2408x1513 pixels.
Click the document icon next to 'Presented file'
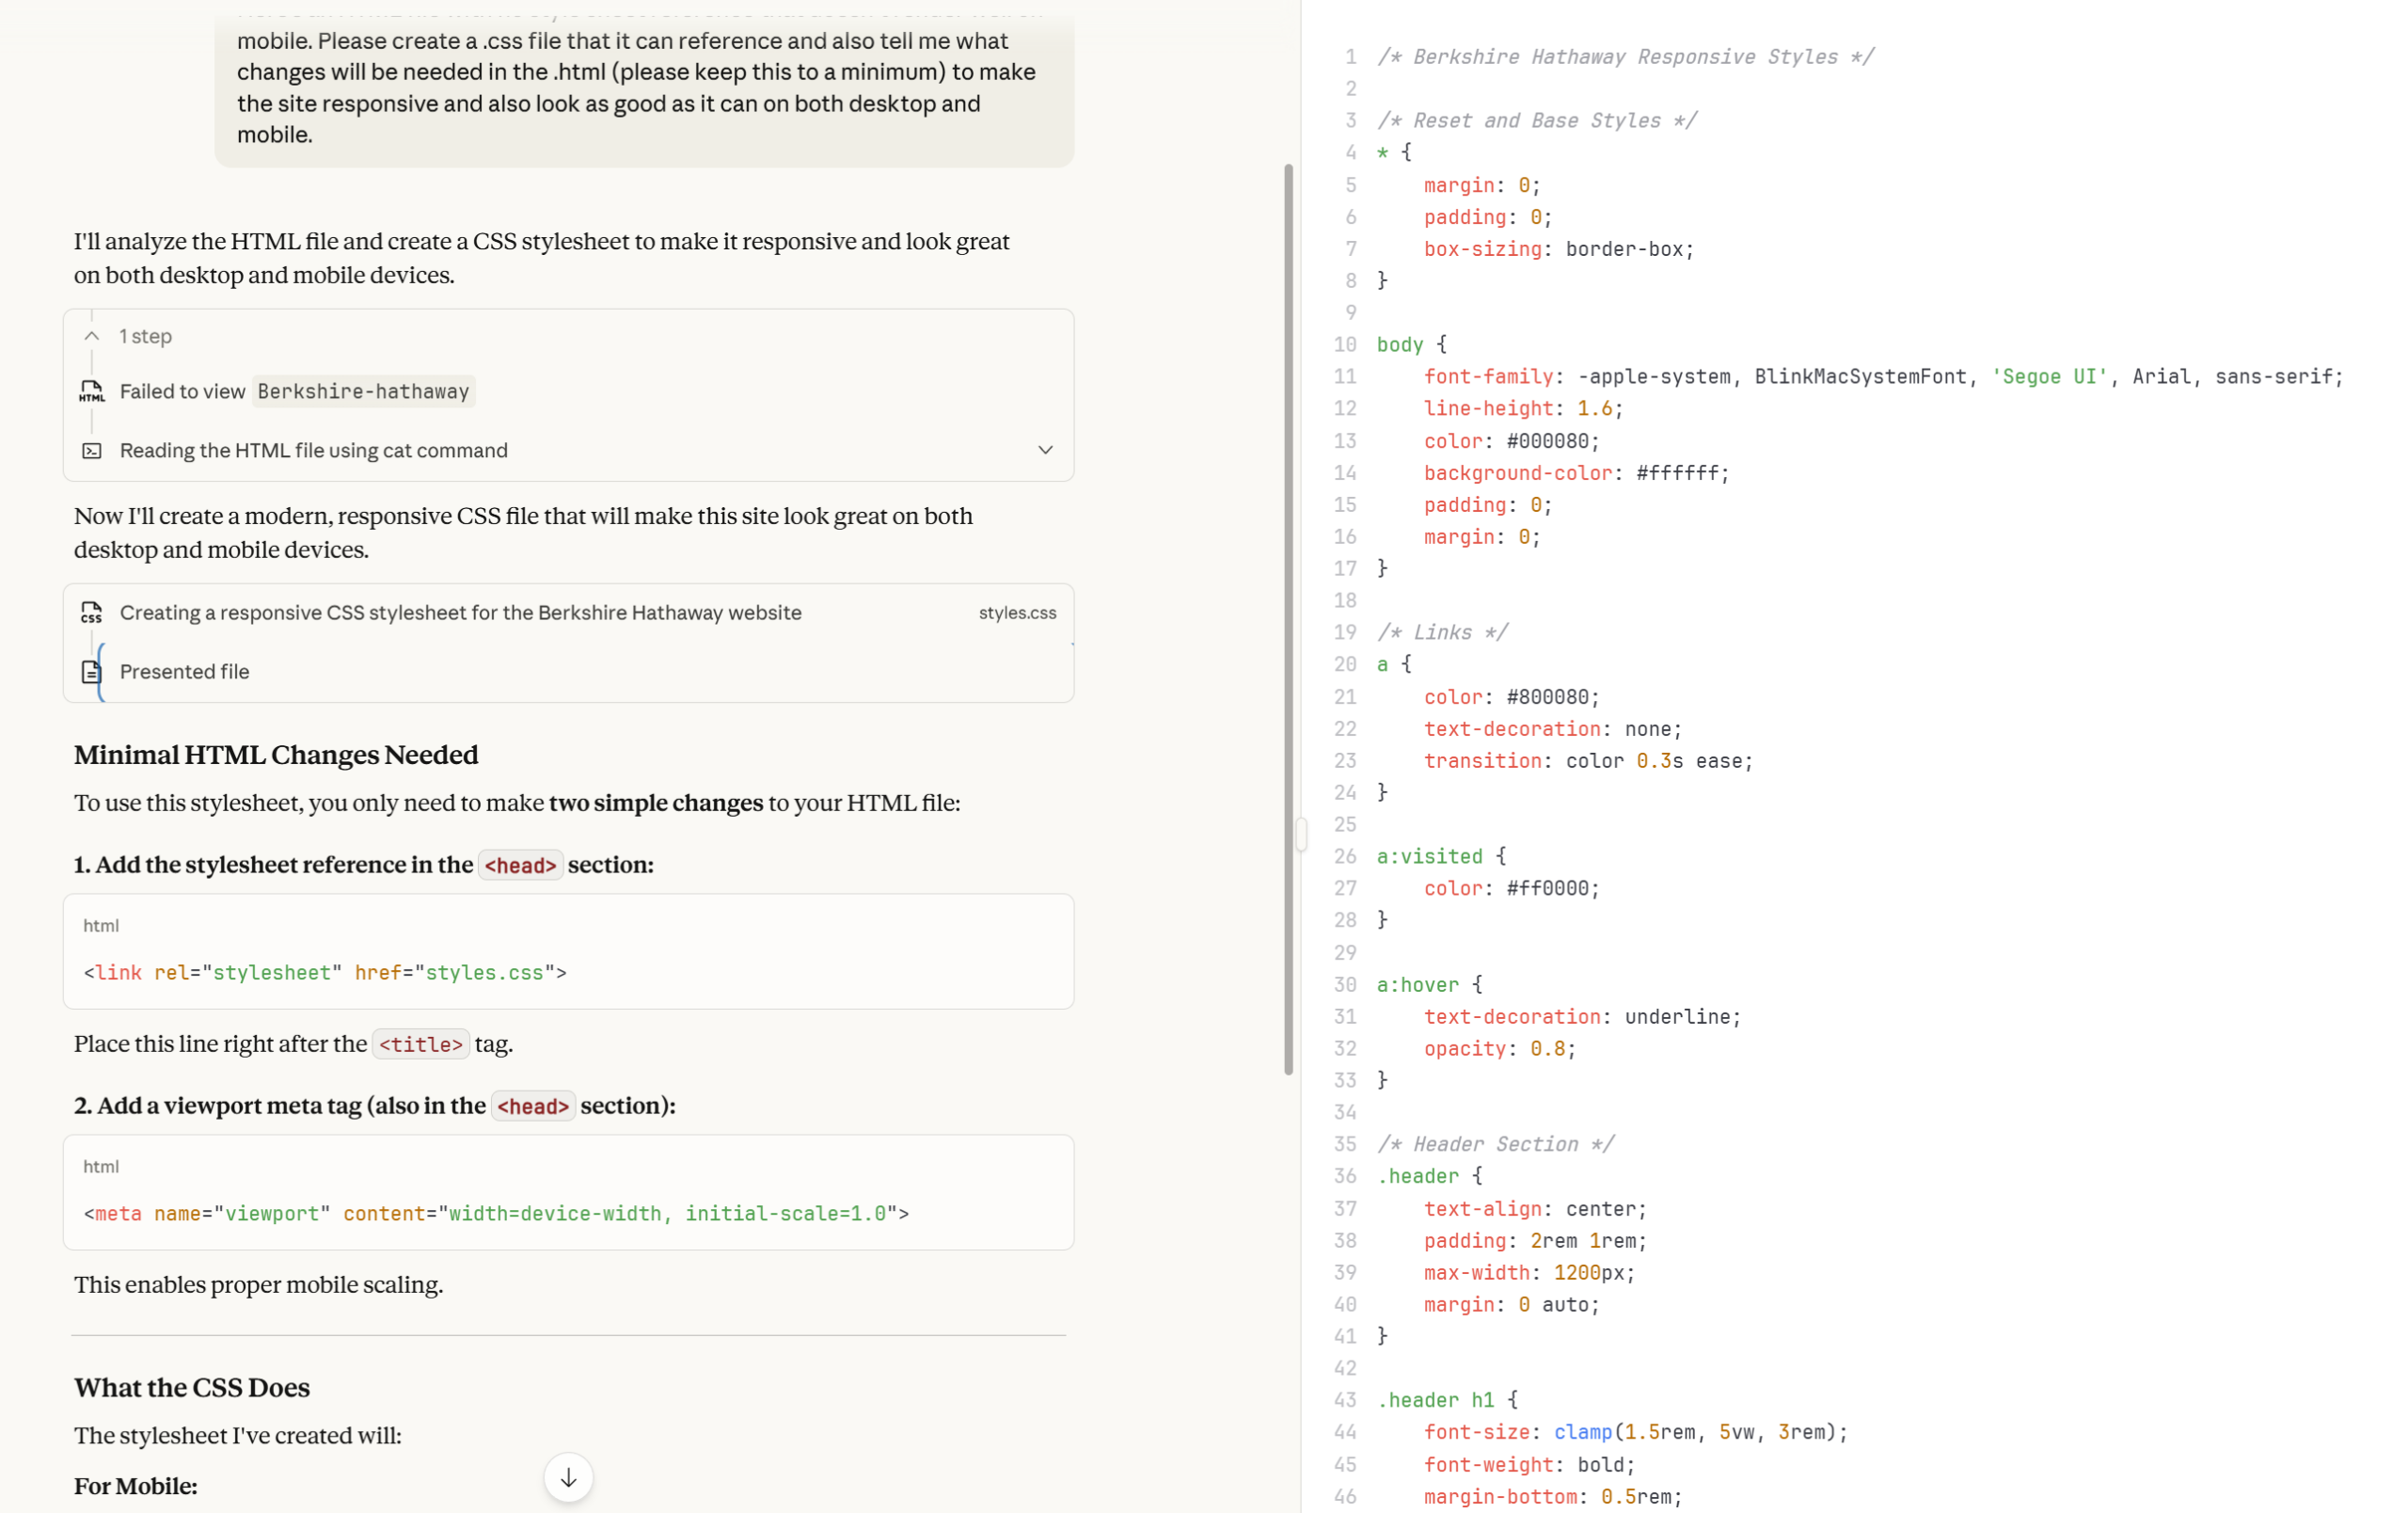pyautogui.click(x=91, y=672)
